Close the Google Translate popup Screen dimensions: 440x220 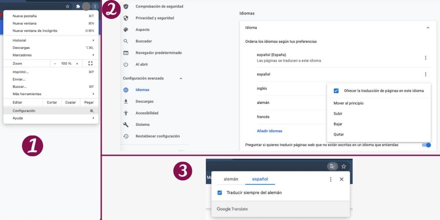(x=341, y=179)
